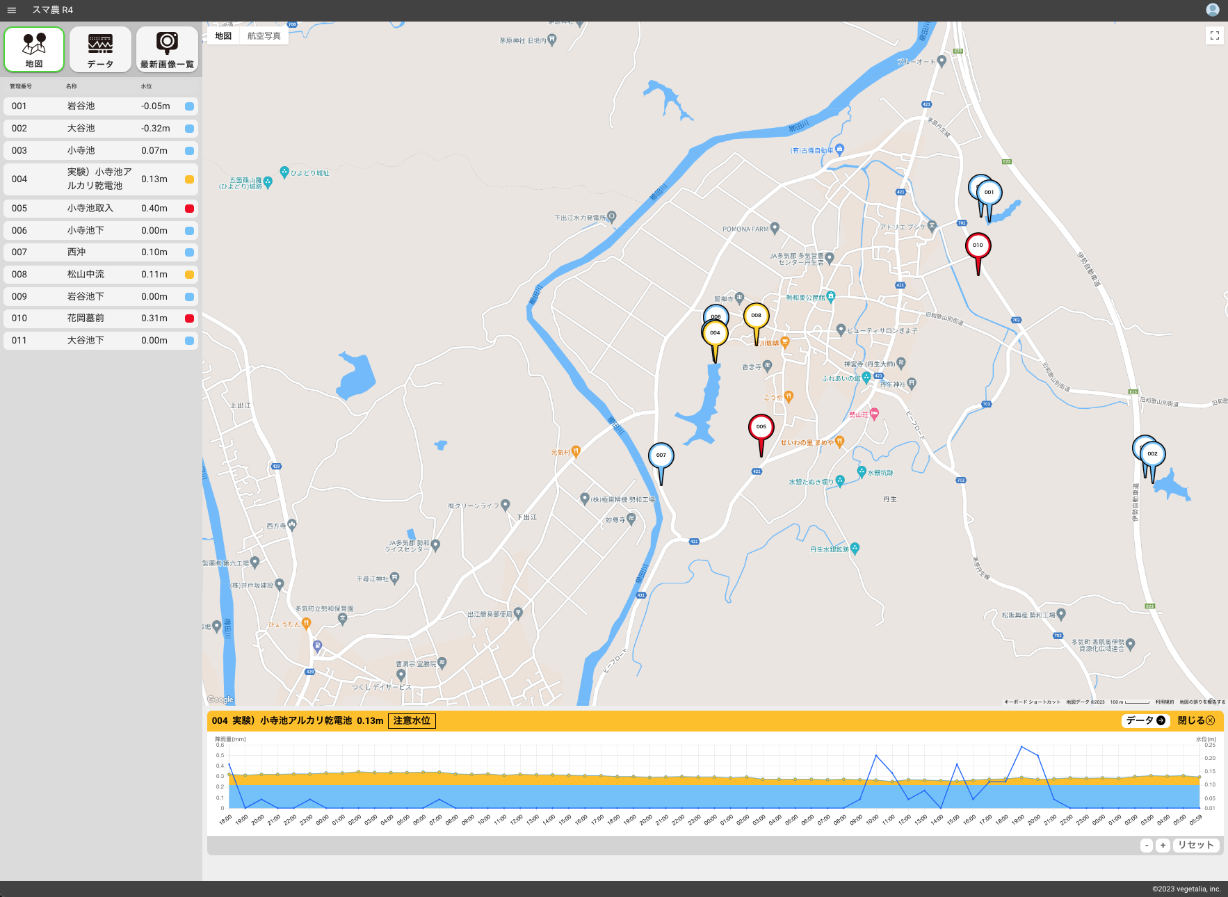This screenshot has width=1228, height=897.
Task: Select map pin marker 005
Action: (761, 428)
